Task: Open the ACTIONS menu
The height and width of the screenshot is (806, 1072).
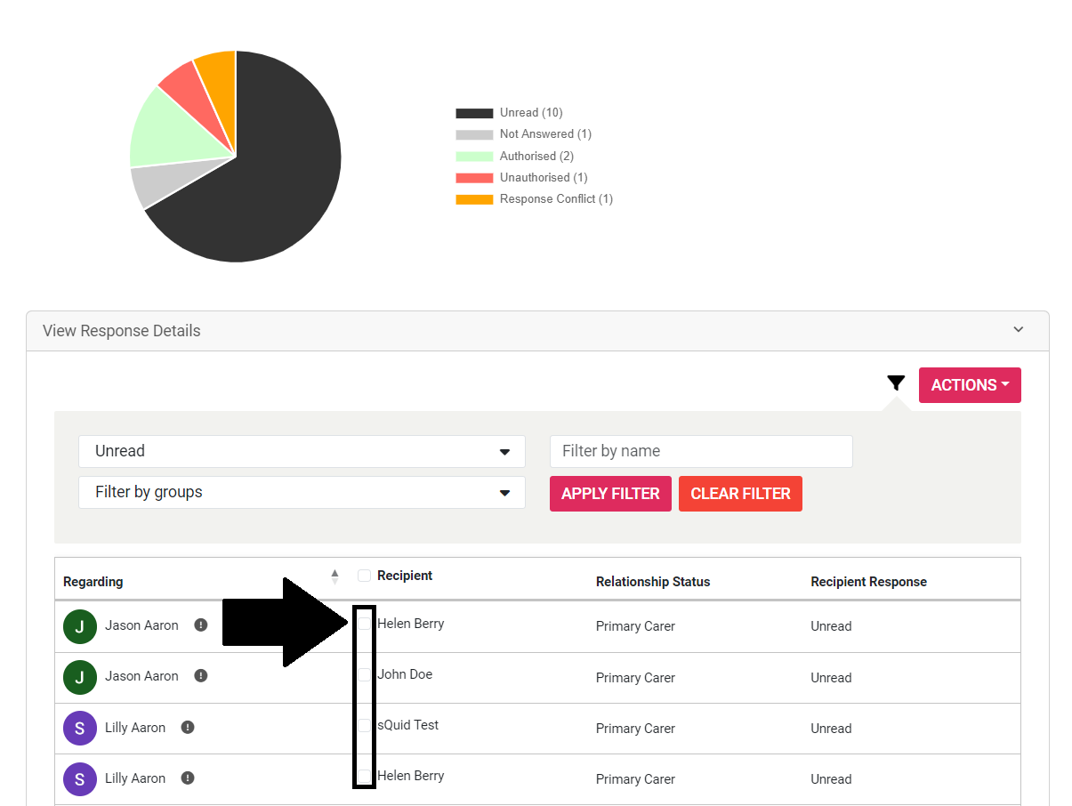Action: coord(970,385)
